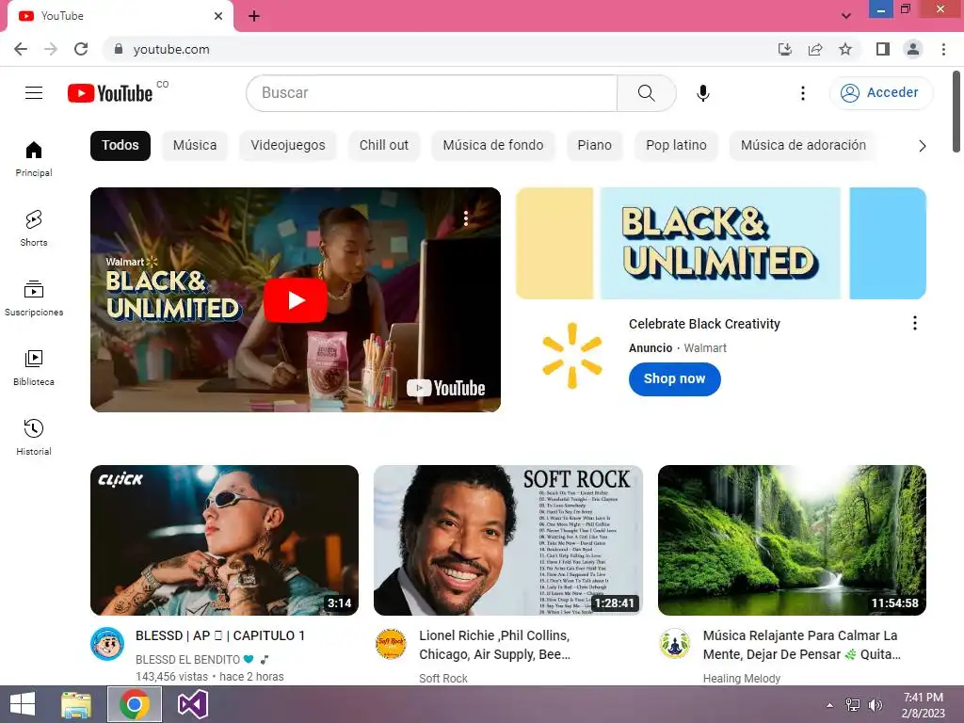Screen dimensions: 964x723
Task: Open BLESSD | AP | CAPITULO 1 title
Action: tap(220, 635)
